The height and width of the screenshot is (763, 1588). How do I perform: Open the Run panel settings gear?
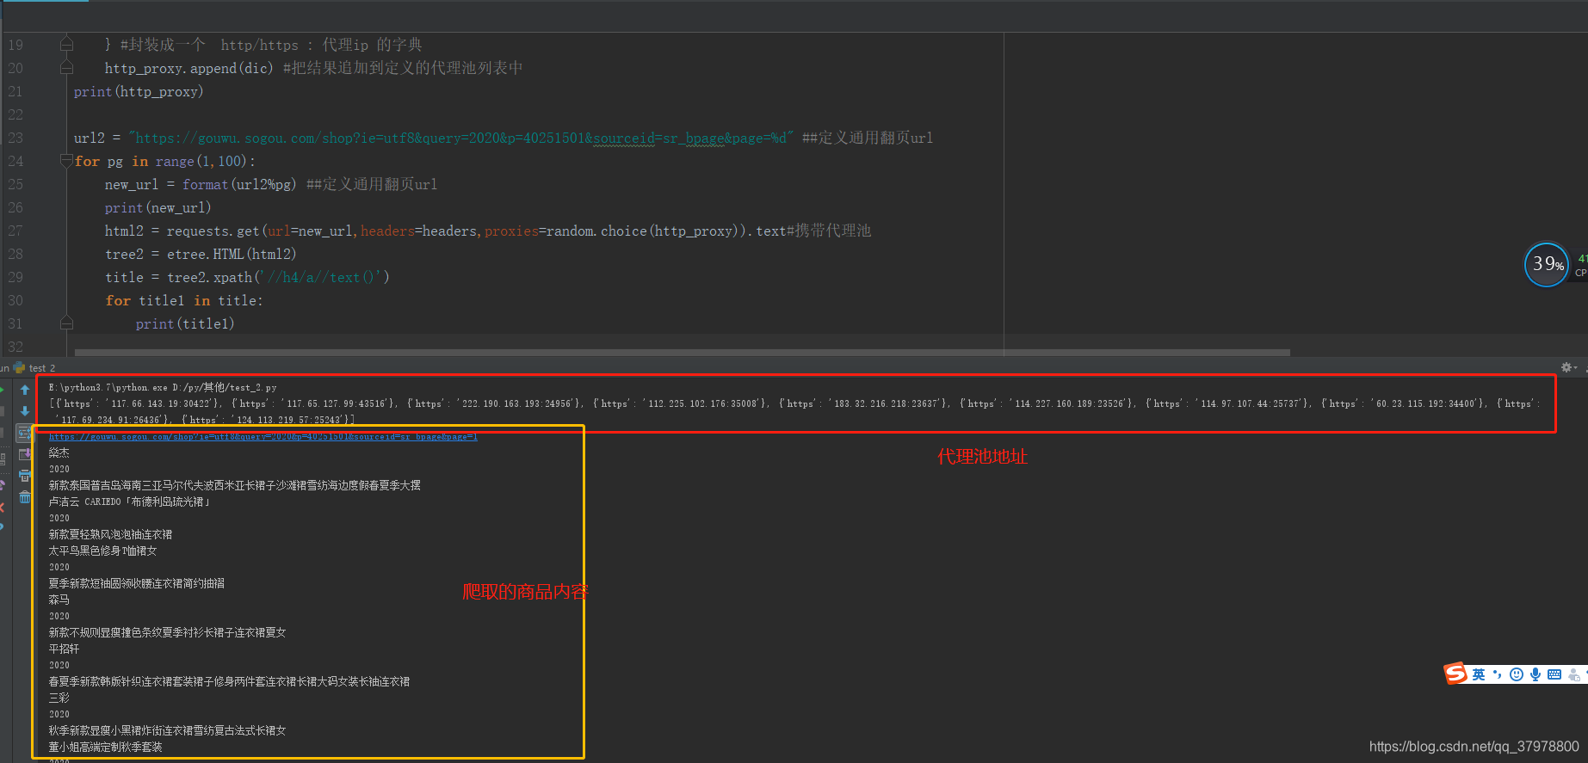point(1567,367)
